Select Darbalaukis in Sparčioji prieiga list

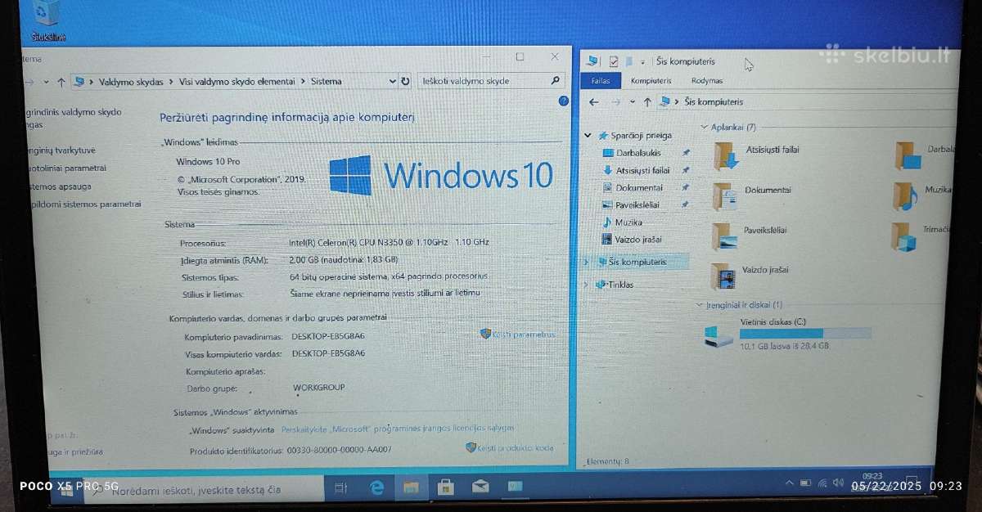pyautogui.click(x=638, y=153)
